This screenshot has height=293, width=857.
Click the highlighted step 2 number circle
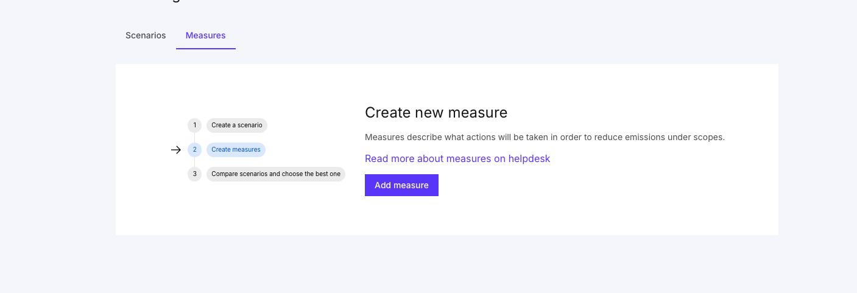click(194, 150)
